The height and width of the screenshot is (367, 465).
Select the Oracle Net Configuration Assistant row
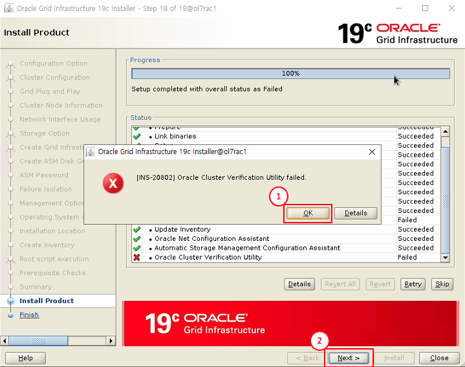(x=286, y=239)
